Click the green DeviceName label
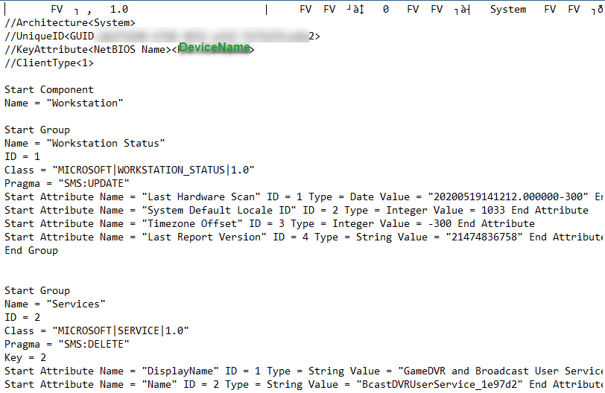 tap(214, 48)
